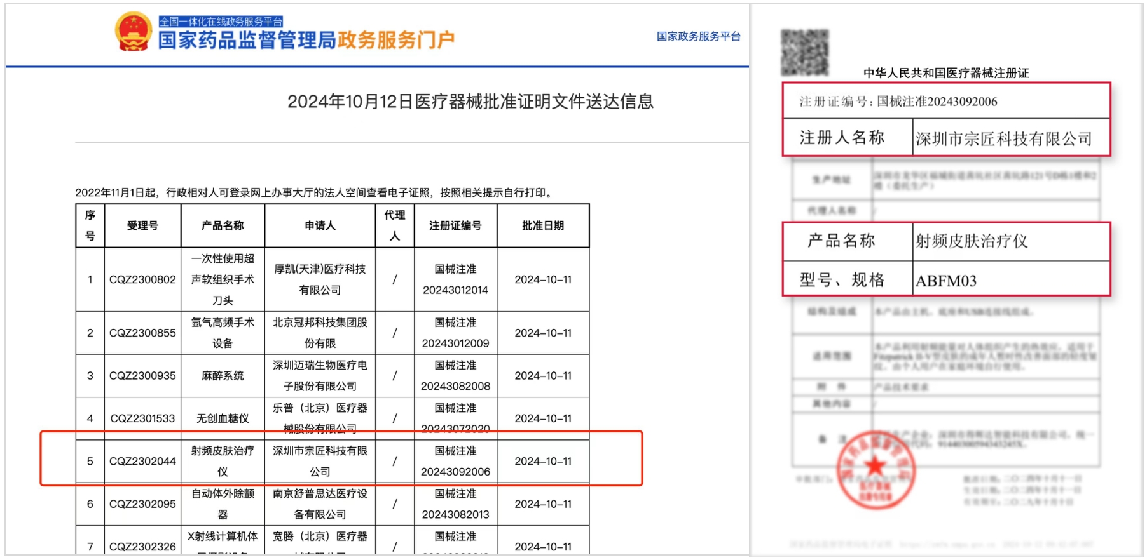
Task: Click the 国家药品监督管理局政务服务门户 site title
Action: pos(306,41)
